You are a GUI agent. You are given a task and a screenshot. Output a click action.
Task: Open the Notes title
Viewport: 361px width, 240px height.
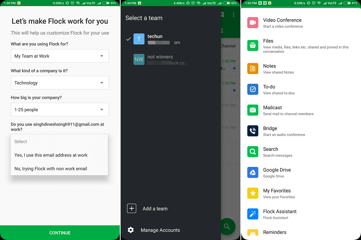270,66
